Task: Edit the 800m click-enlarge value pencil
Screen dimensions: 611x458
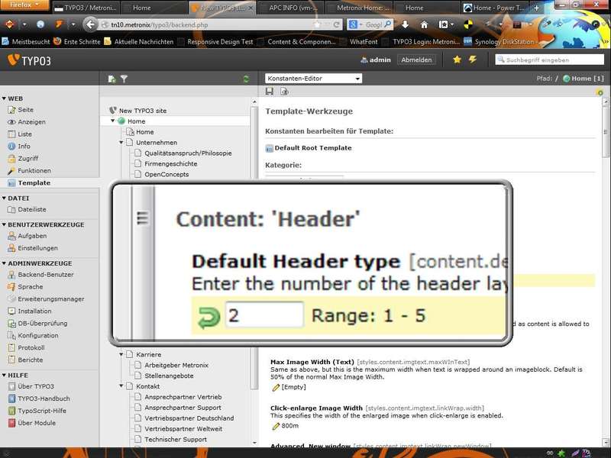Action: click(x=276, y=427)
